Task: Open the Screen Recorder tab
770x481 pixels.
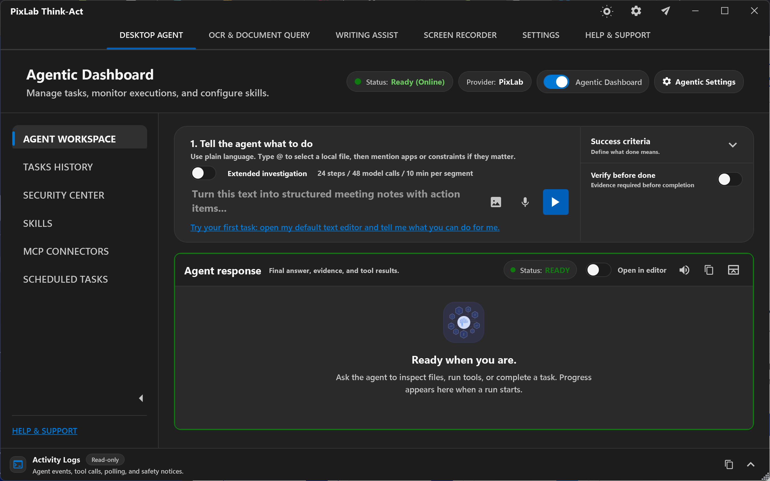Action: pyautogui.click(x=460, y=35)
